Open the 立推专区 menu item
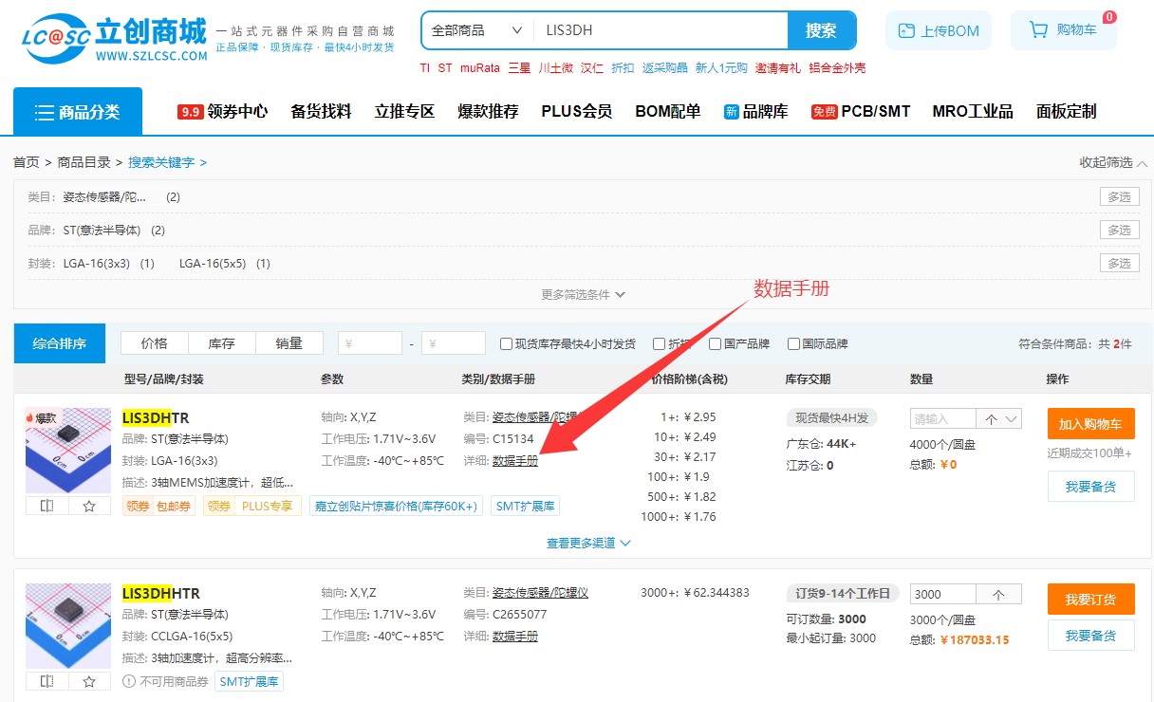 point(404,112)
